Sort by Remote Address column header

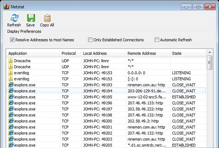[148, 53]
